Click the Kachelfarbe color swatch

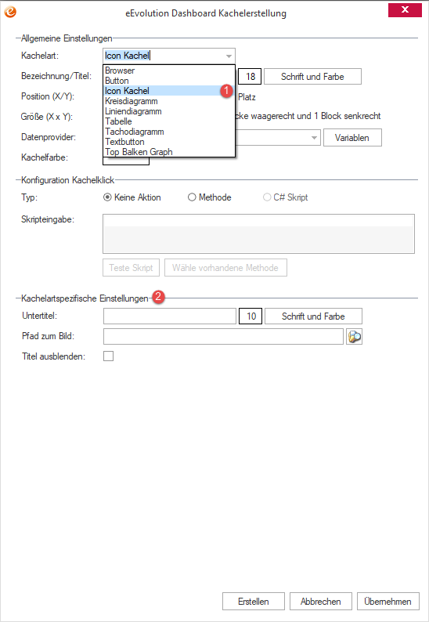pos(126,161)
